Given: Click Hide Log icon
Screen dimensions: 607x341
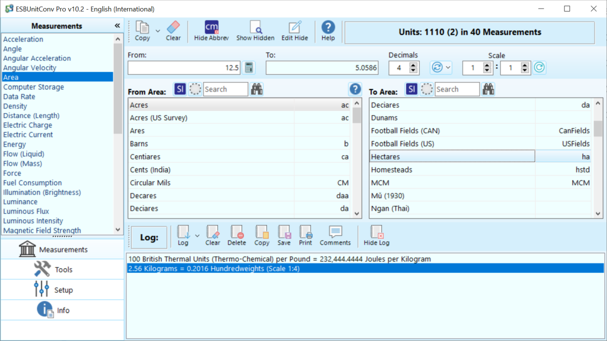Looking at the screenshot, I should [377, 236].
